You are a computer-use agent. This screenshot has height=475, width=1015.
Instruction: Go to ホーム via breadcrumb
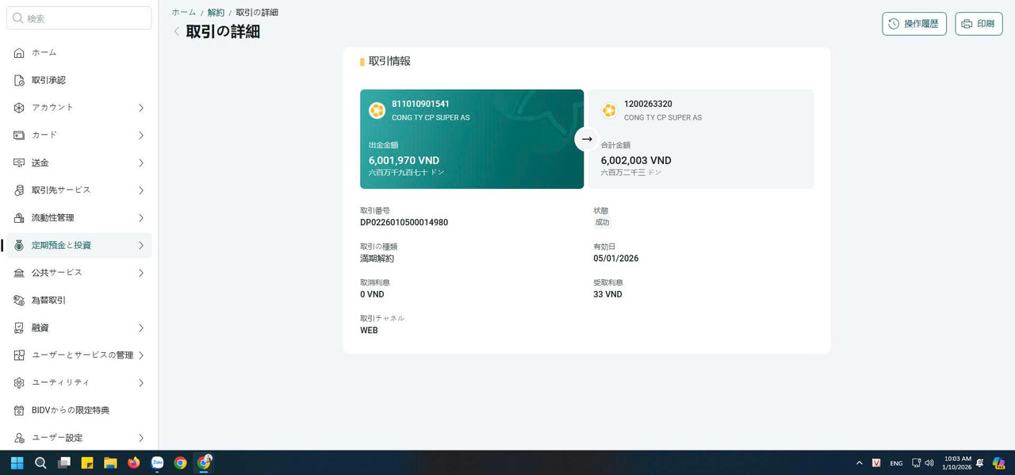(184, 13)
